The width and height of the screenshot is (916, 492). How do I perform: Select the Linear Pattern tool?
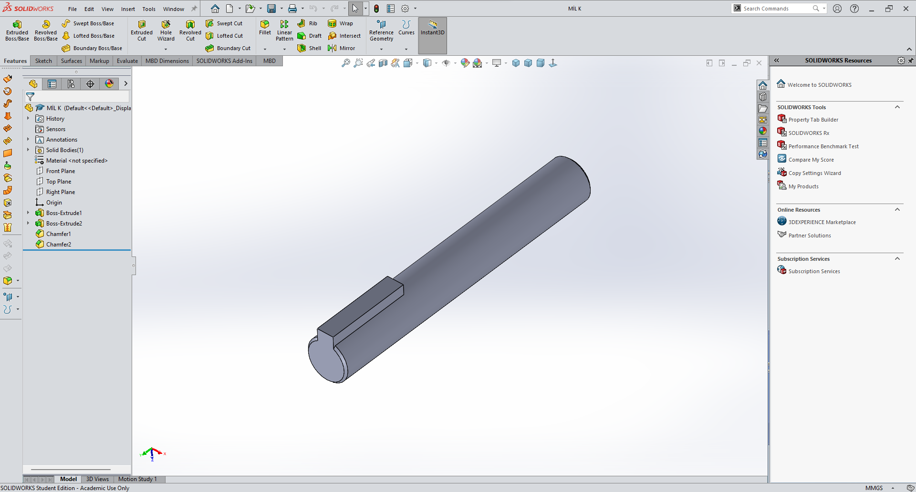(x=284, y=31)
